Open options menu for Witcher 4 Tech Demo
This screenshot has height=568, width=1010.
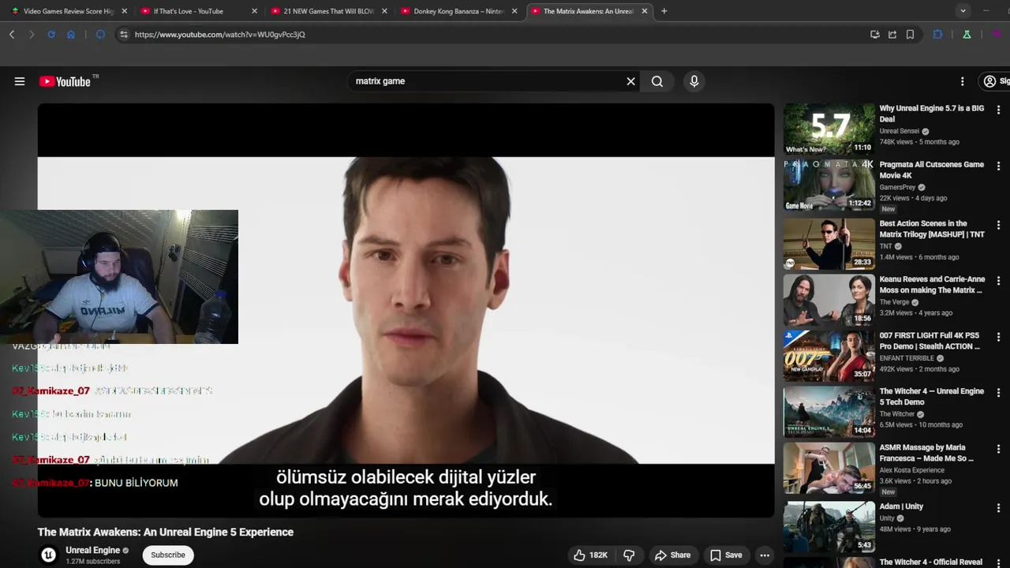coord(998,394)
